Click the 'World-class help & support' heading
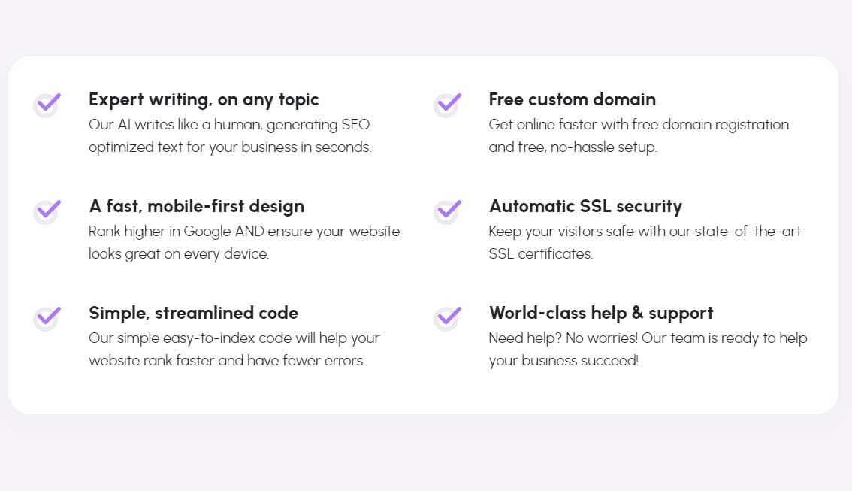852x491 pixels. tap(601, 313)
